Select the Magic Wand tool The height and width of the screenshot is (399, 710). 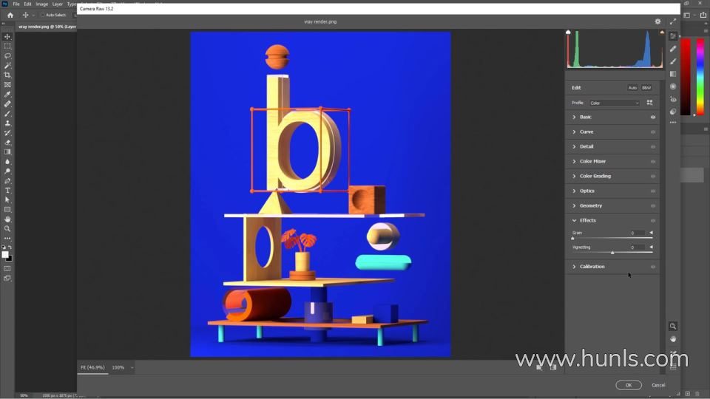[7, 66]
